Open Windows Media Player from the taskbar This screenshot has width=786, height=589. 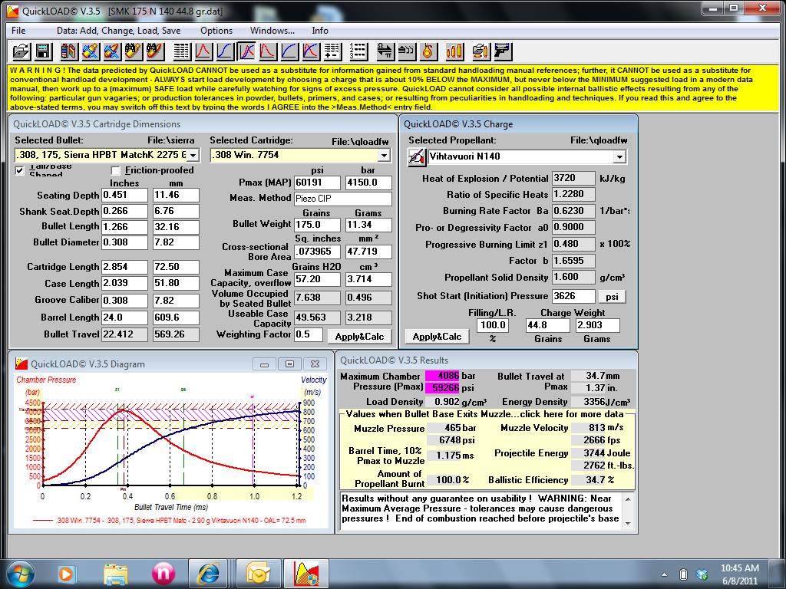[x=66, y=574]
